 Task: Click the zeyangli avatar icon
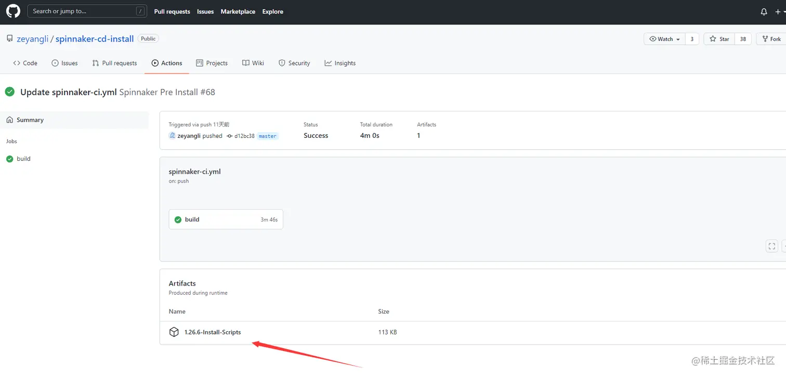pos(172,136)
